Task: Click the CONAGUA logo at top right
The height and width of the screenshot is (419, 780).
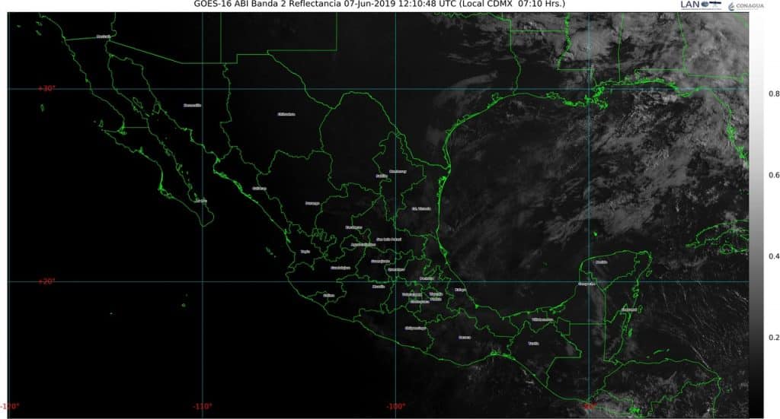Action: point(746,6)
